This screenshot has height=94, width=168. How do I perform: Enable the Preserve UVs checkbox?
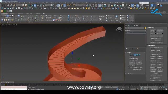[x=151, y=55]
